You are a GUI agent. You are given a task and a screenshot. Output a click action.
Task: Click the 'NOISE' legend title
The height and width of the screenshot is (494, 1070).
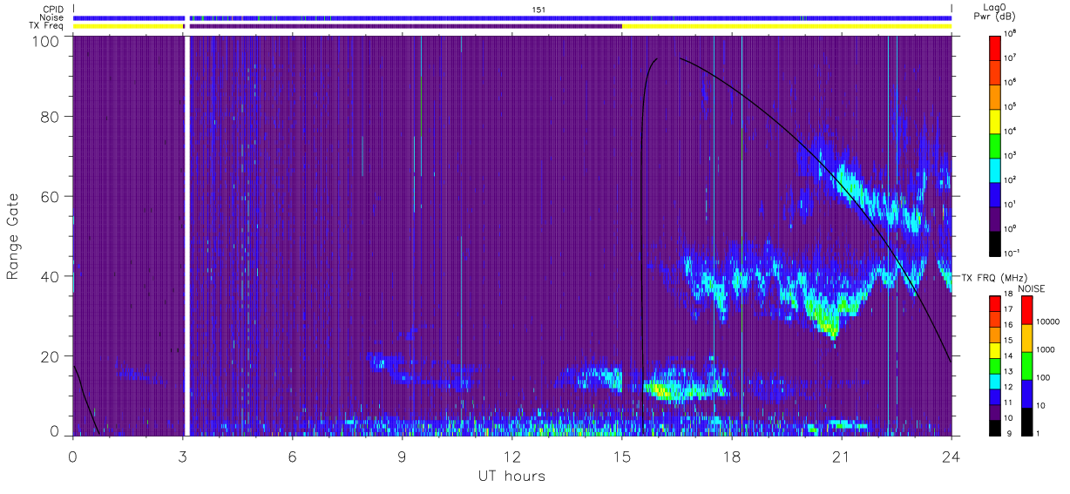coord(1033,288)
